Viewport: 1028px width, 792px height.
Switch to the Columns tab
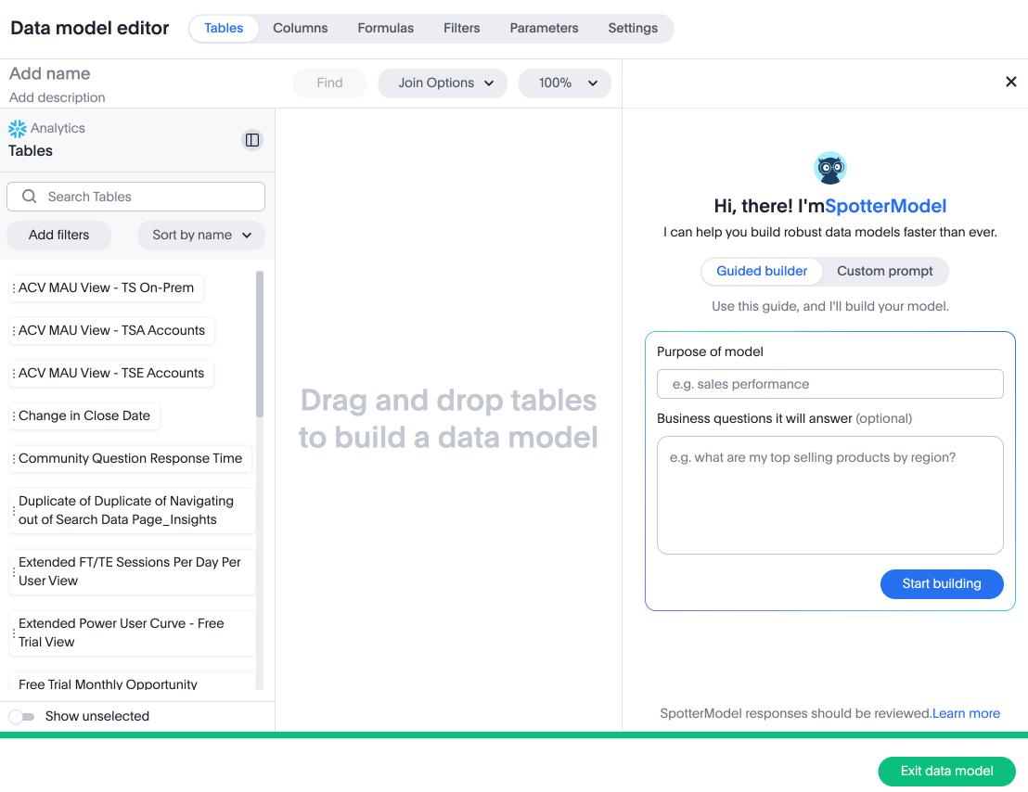point(300,28)
